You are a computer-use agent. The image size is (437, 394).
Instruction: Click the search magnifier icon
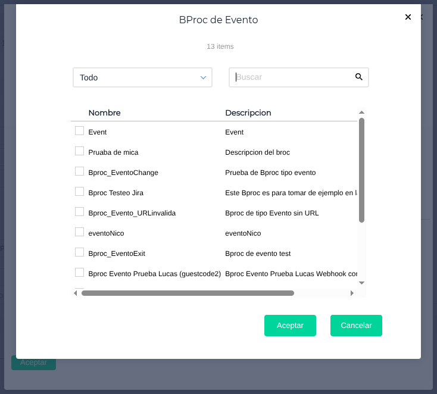click(x=358, y=77)
